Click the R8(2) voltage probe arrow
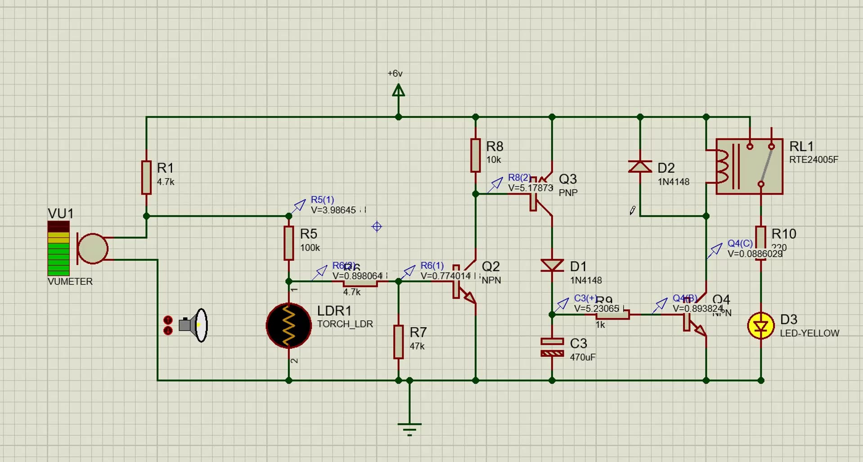This screenshot has height=462, width=863. [495, 184]
